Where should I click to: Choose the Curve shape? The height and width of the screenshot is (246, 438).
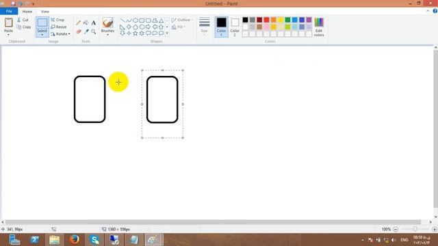(x=129, y=20)
